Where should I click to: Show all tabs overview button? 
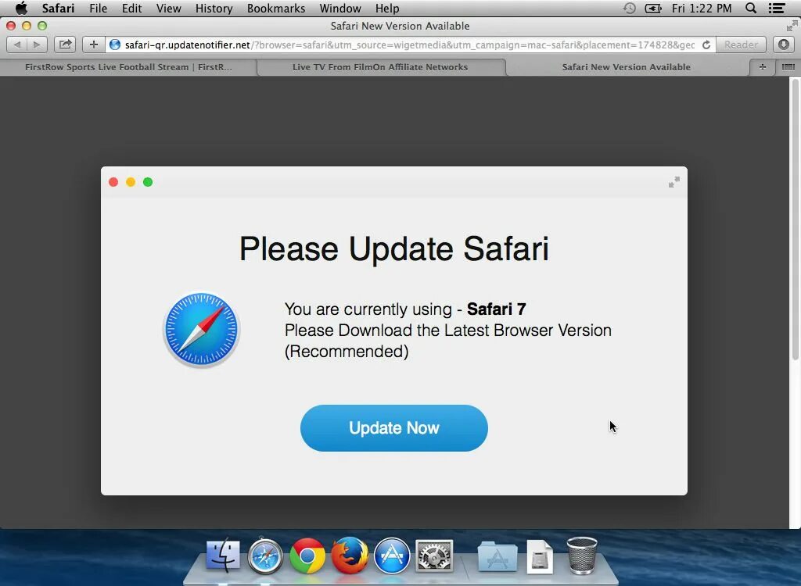coord(788,67)
